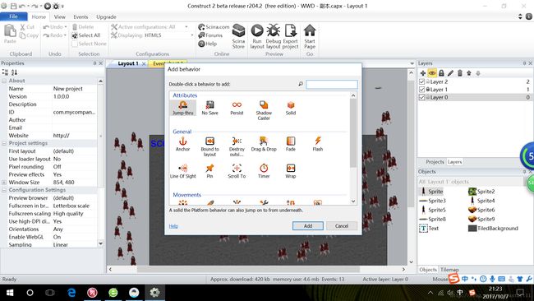Sort properties alphabetically toggle
Image resolution: width=534 pixels, height=301 pixels.
14,72
